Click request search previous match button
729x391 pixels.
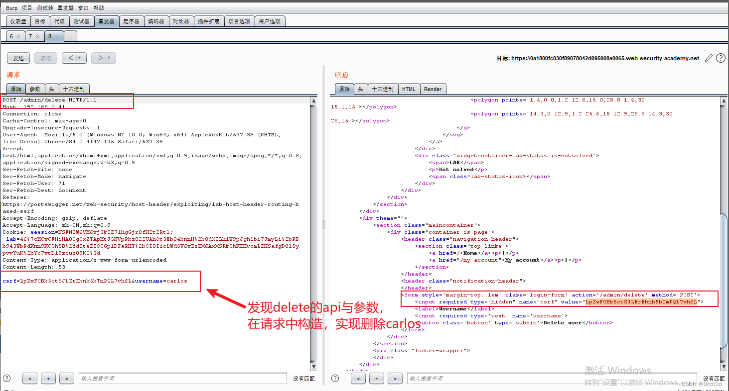point(30,379)
